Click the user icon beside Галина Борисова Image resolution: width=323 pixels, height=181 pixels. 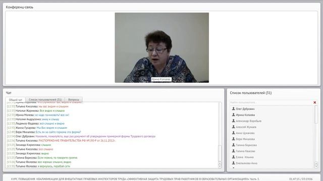233,145
